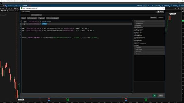Expand the Profiles function group
184x103 pixels.
click(137, 42)
